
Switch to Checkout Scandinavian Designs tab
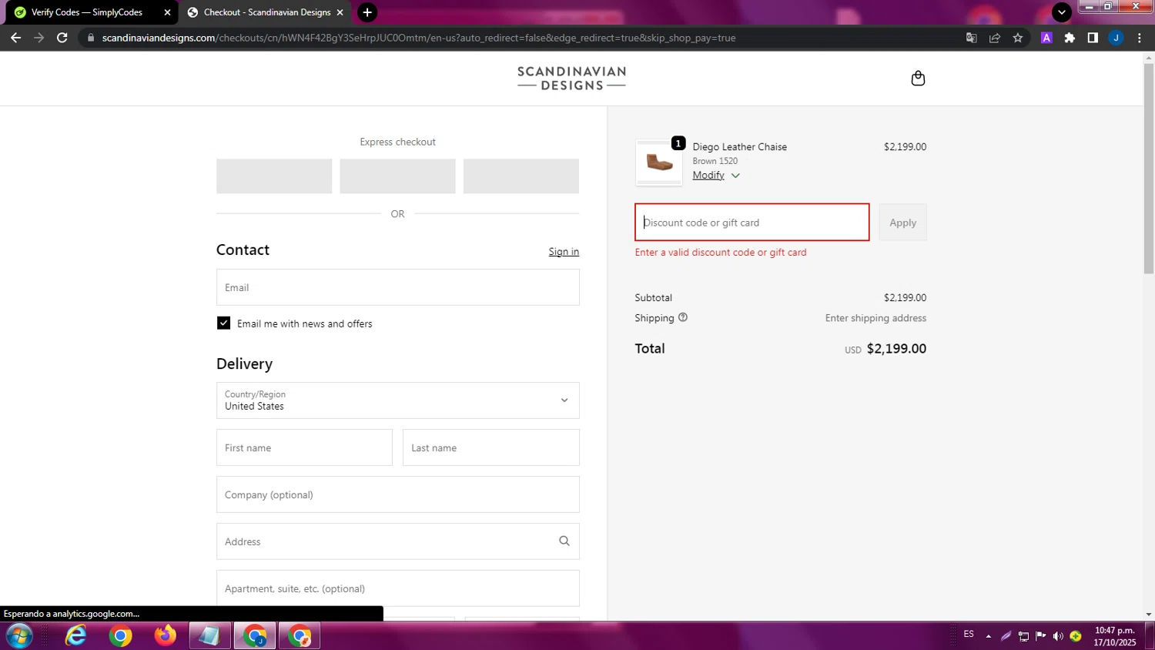(x=266, y=12)
